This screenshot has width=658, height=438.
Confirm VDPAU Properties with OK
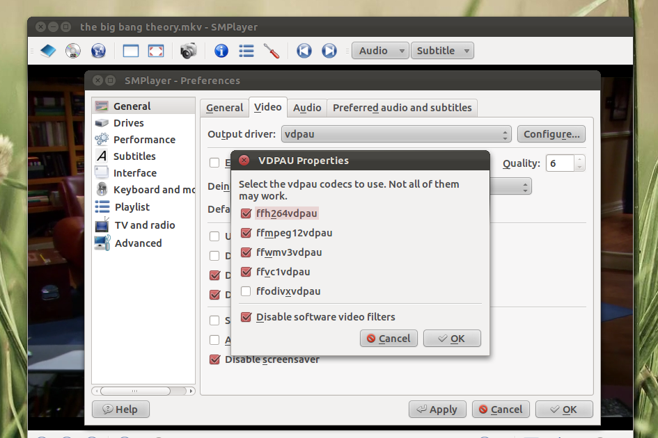451,339
